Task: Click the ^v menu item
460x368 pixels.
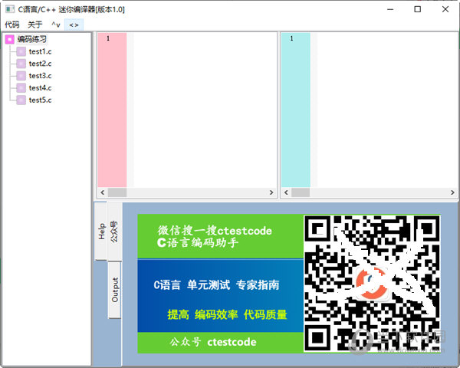Action: (x=56, y=25)
